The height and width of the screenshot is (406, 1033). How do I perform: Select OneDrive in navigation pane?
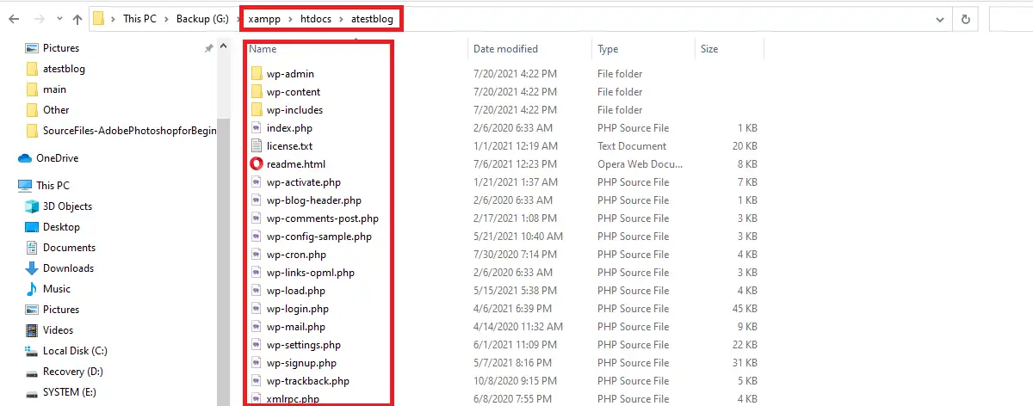point(57,158)
